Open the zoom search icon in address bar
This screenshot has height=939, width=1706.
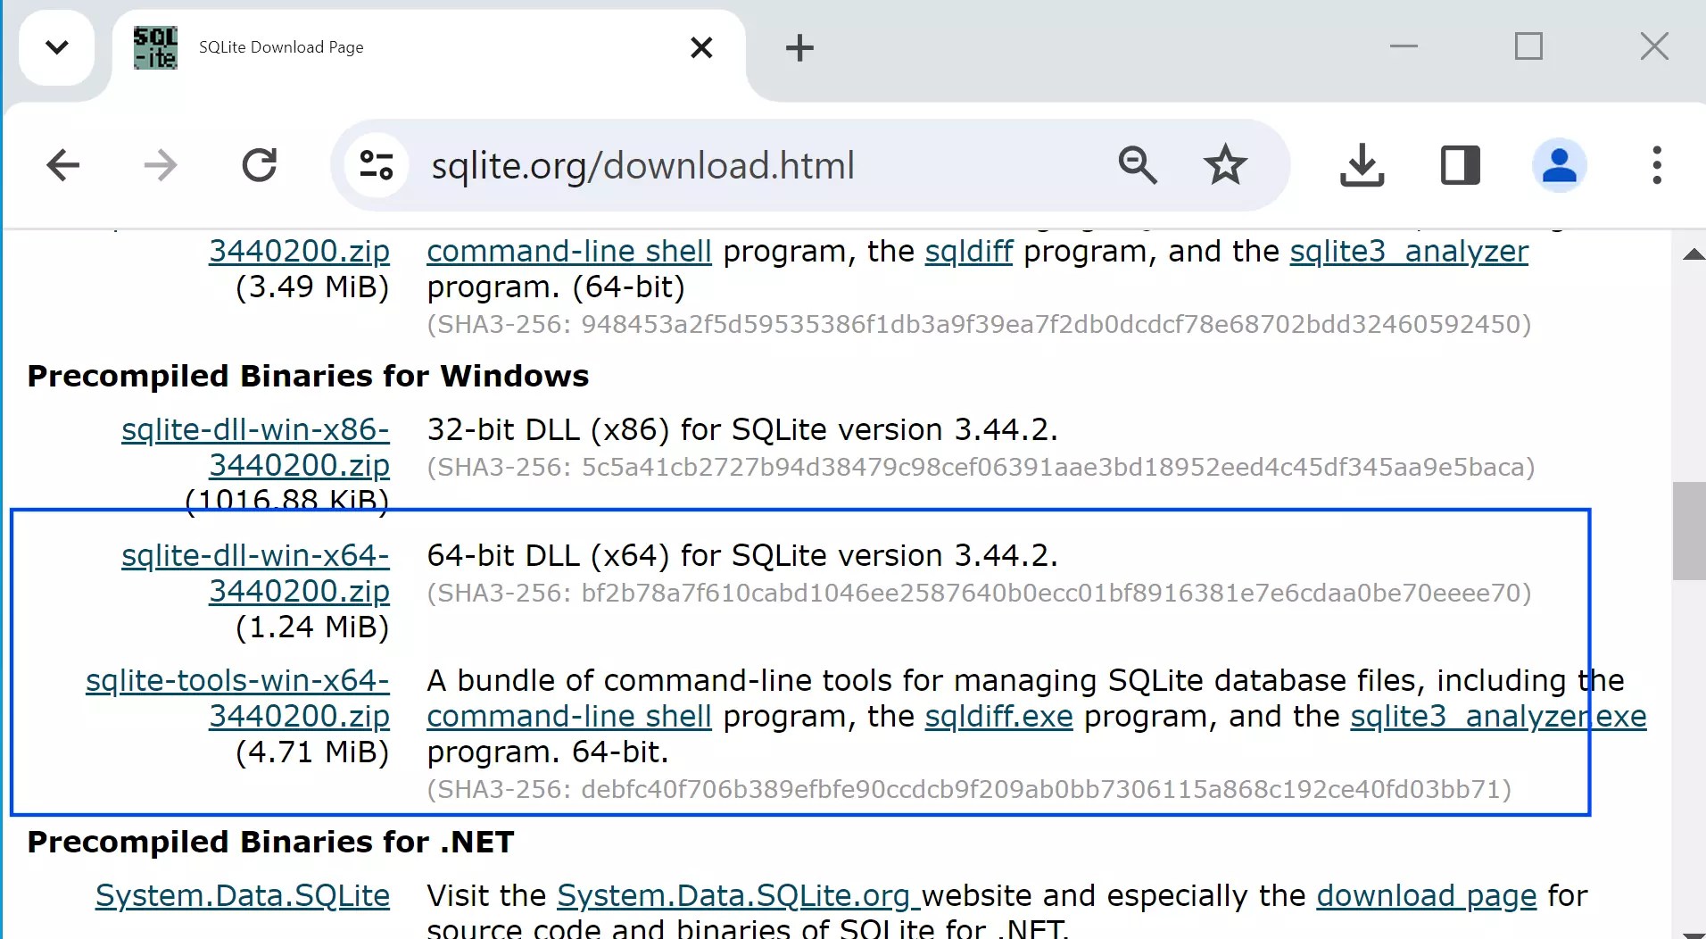click(1137, 165)
